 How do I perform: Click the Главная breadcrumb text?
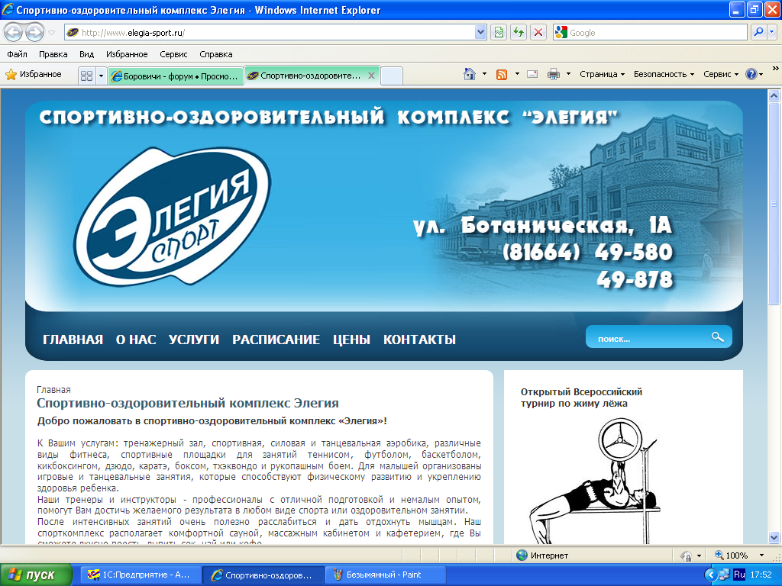tap(53, 390)
